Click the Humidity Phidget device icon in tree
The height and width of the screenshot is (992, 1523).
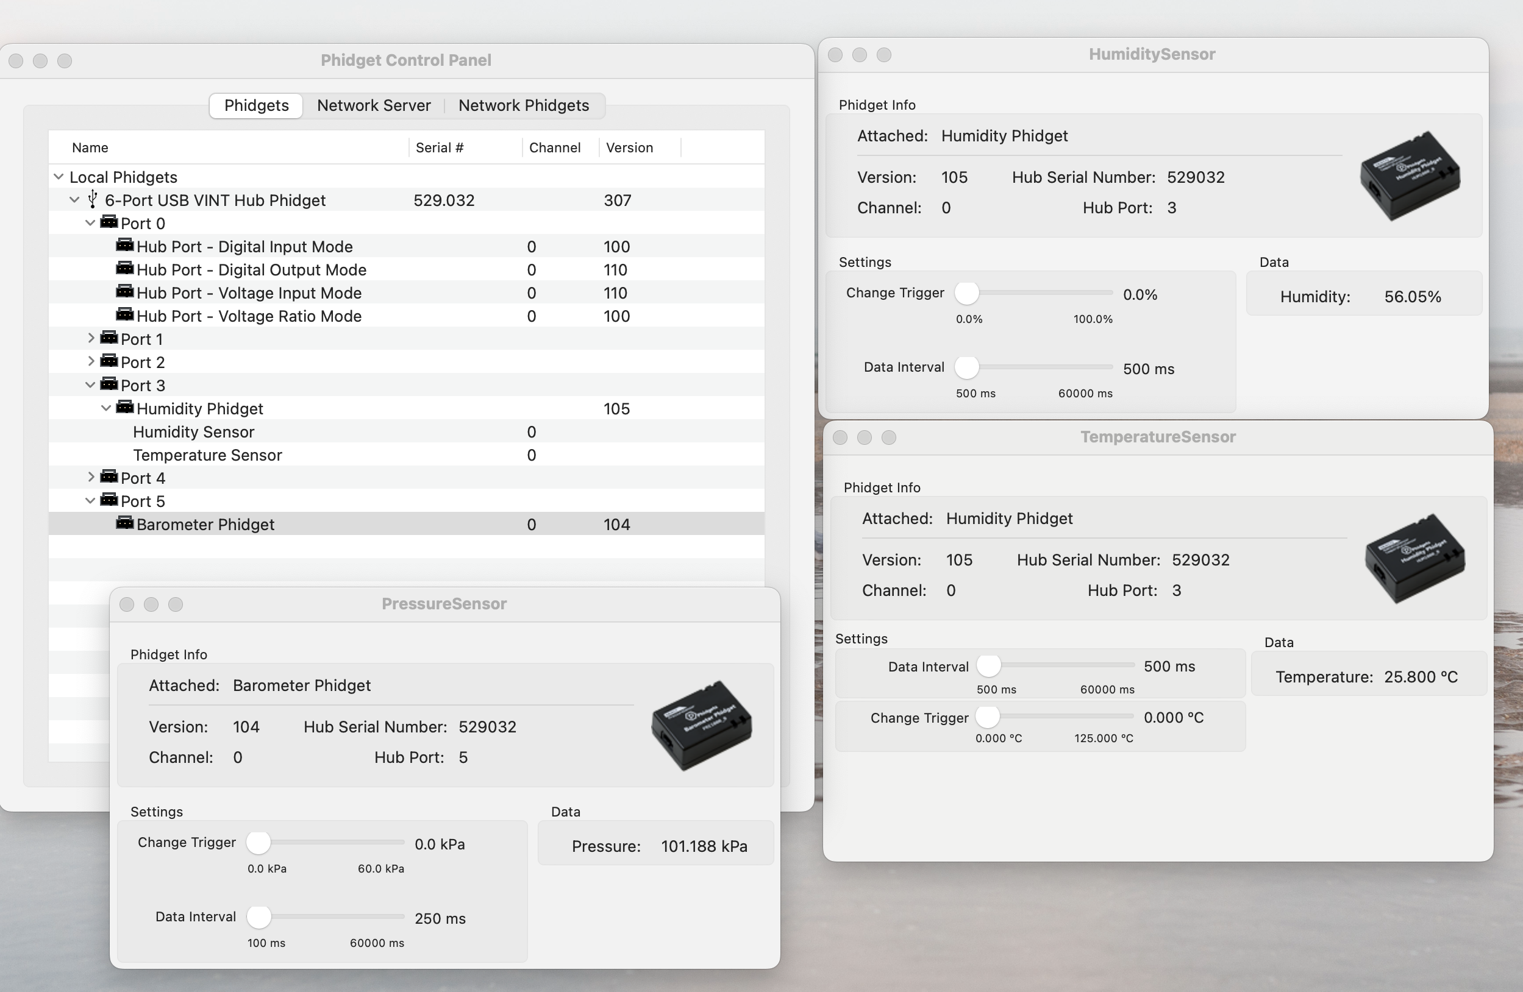[x=125, y=408]
